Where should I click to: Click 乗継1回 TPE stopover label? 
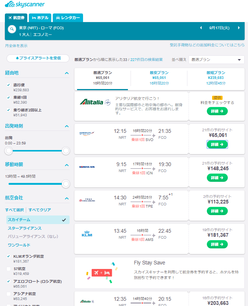pyautogui.click(x=142, y=206)
